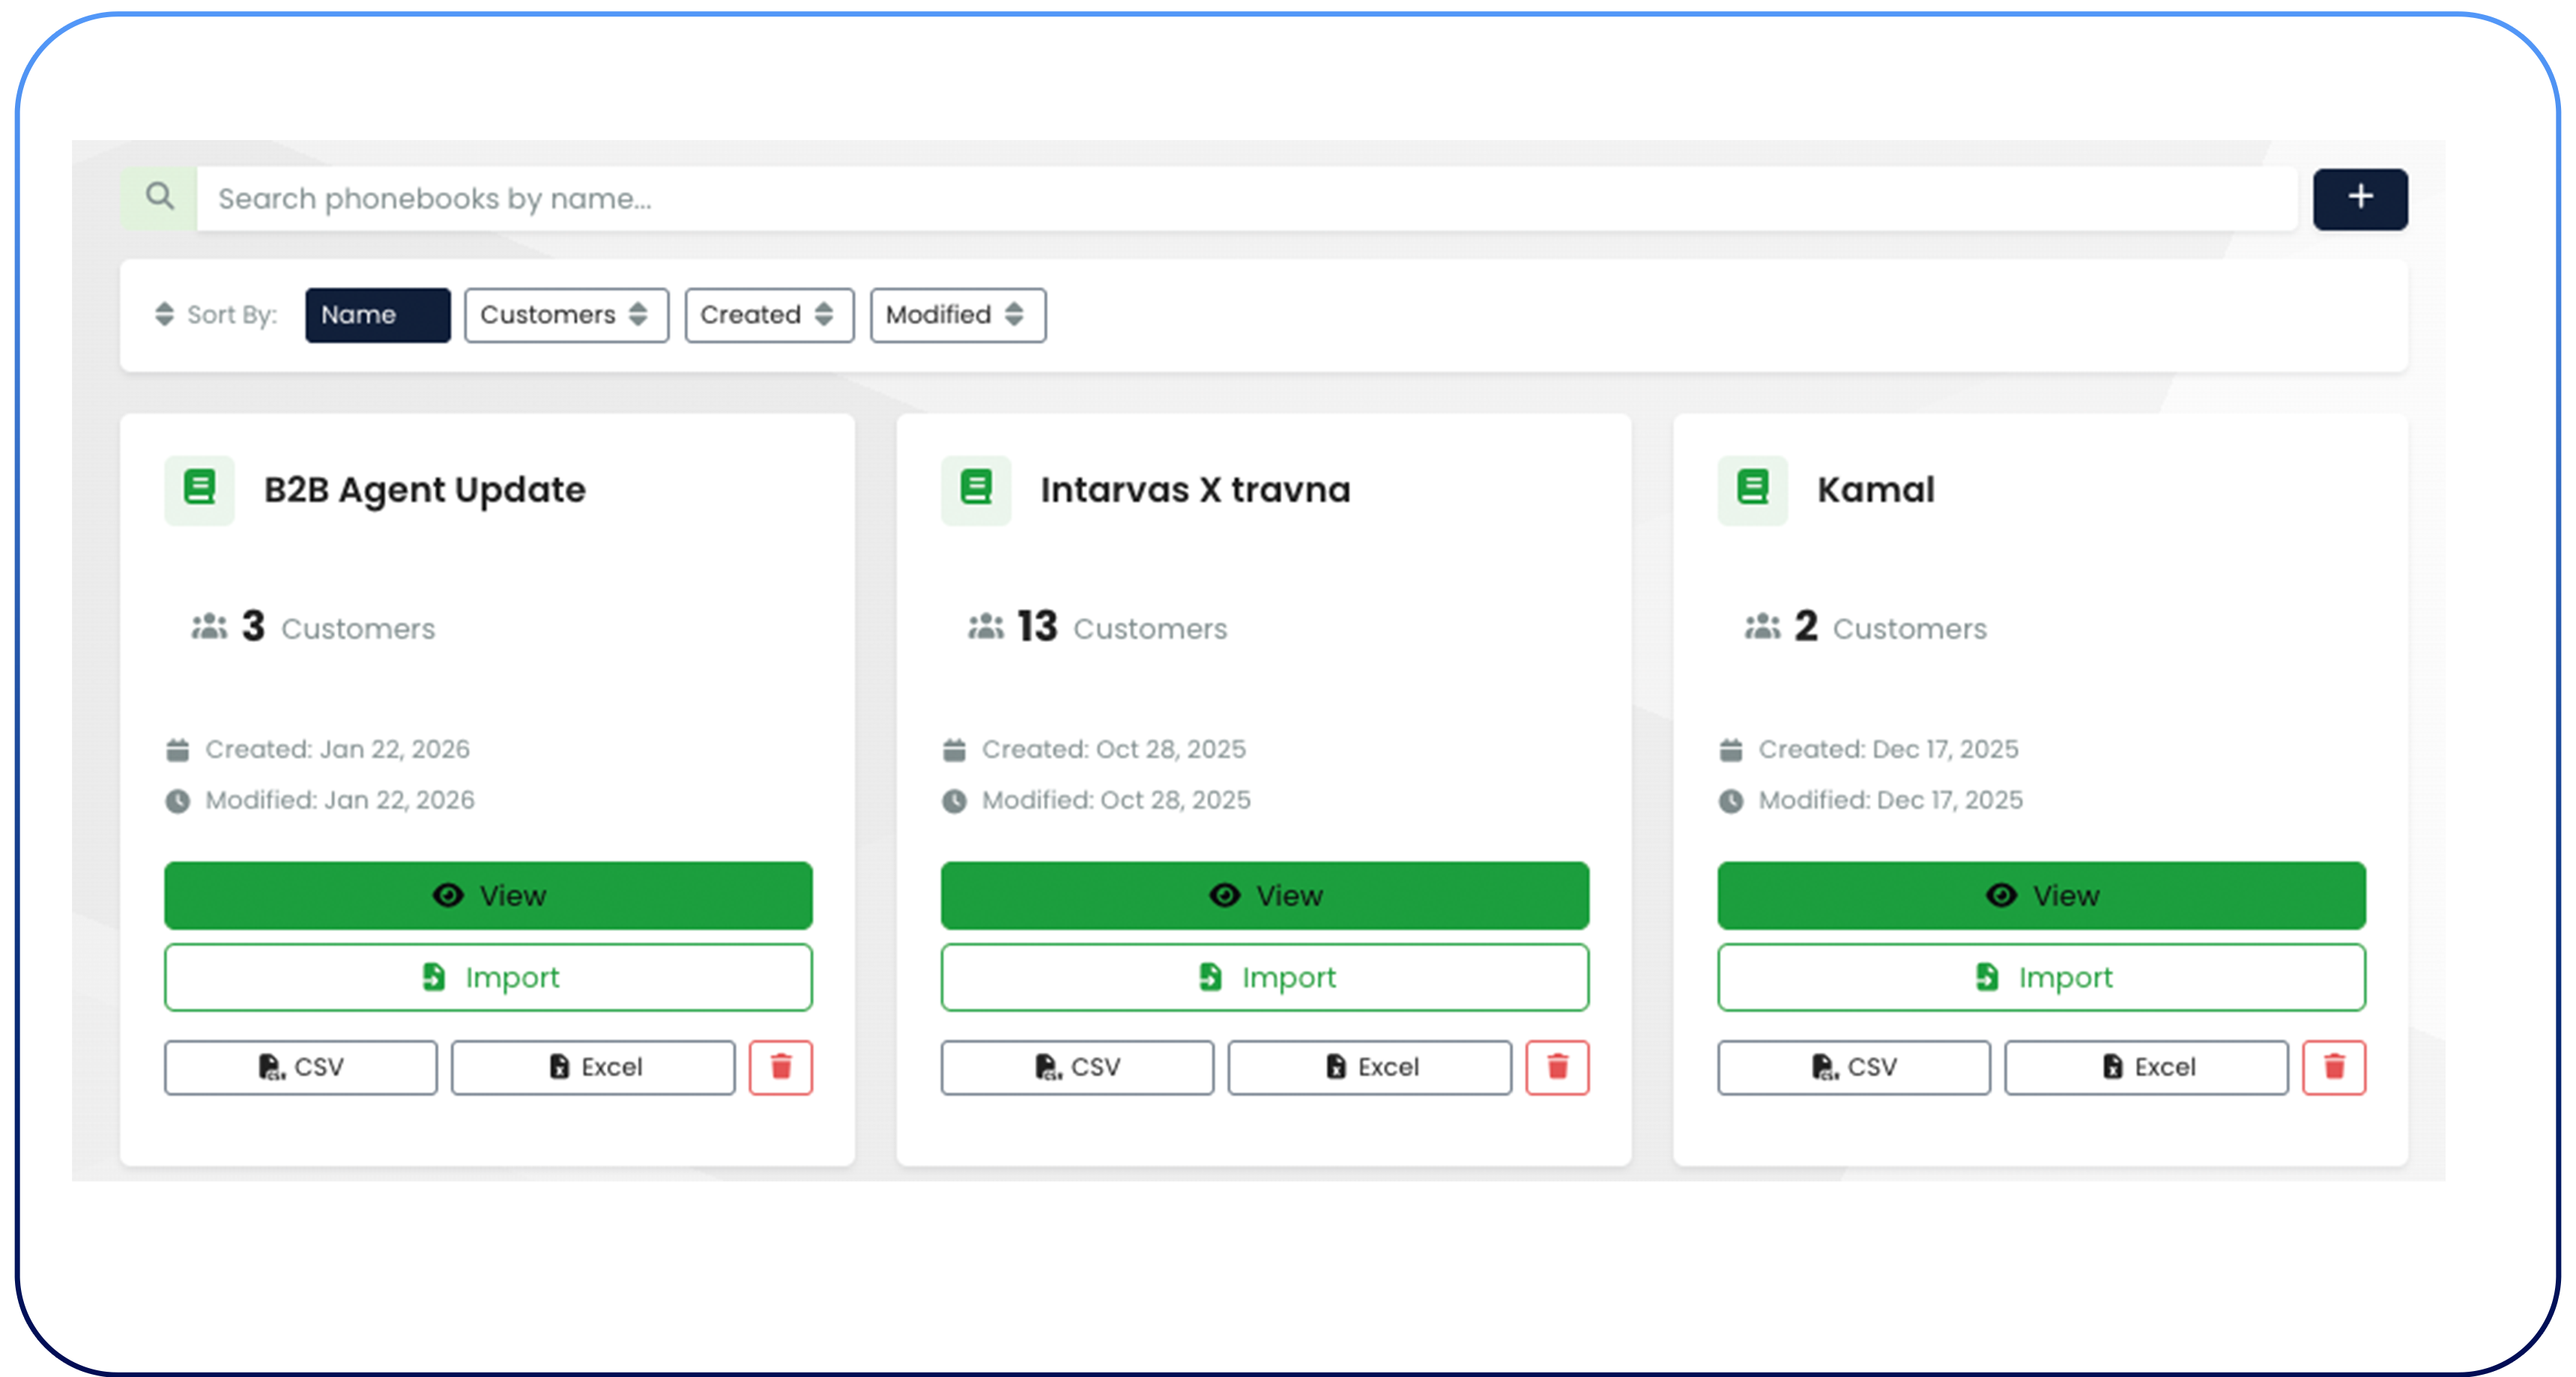Import contacts into Kamal phonebook
Viewport: 2576px width, 1377px height.
(x=2041, y=977)
